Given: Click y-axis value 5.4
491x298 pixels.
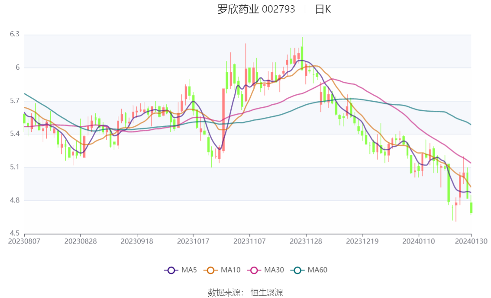Looking at the screenshot, I should pos(15,134).
